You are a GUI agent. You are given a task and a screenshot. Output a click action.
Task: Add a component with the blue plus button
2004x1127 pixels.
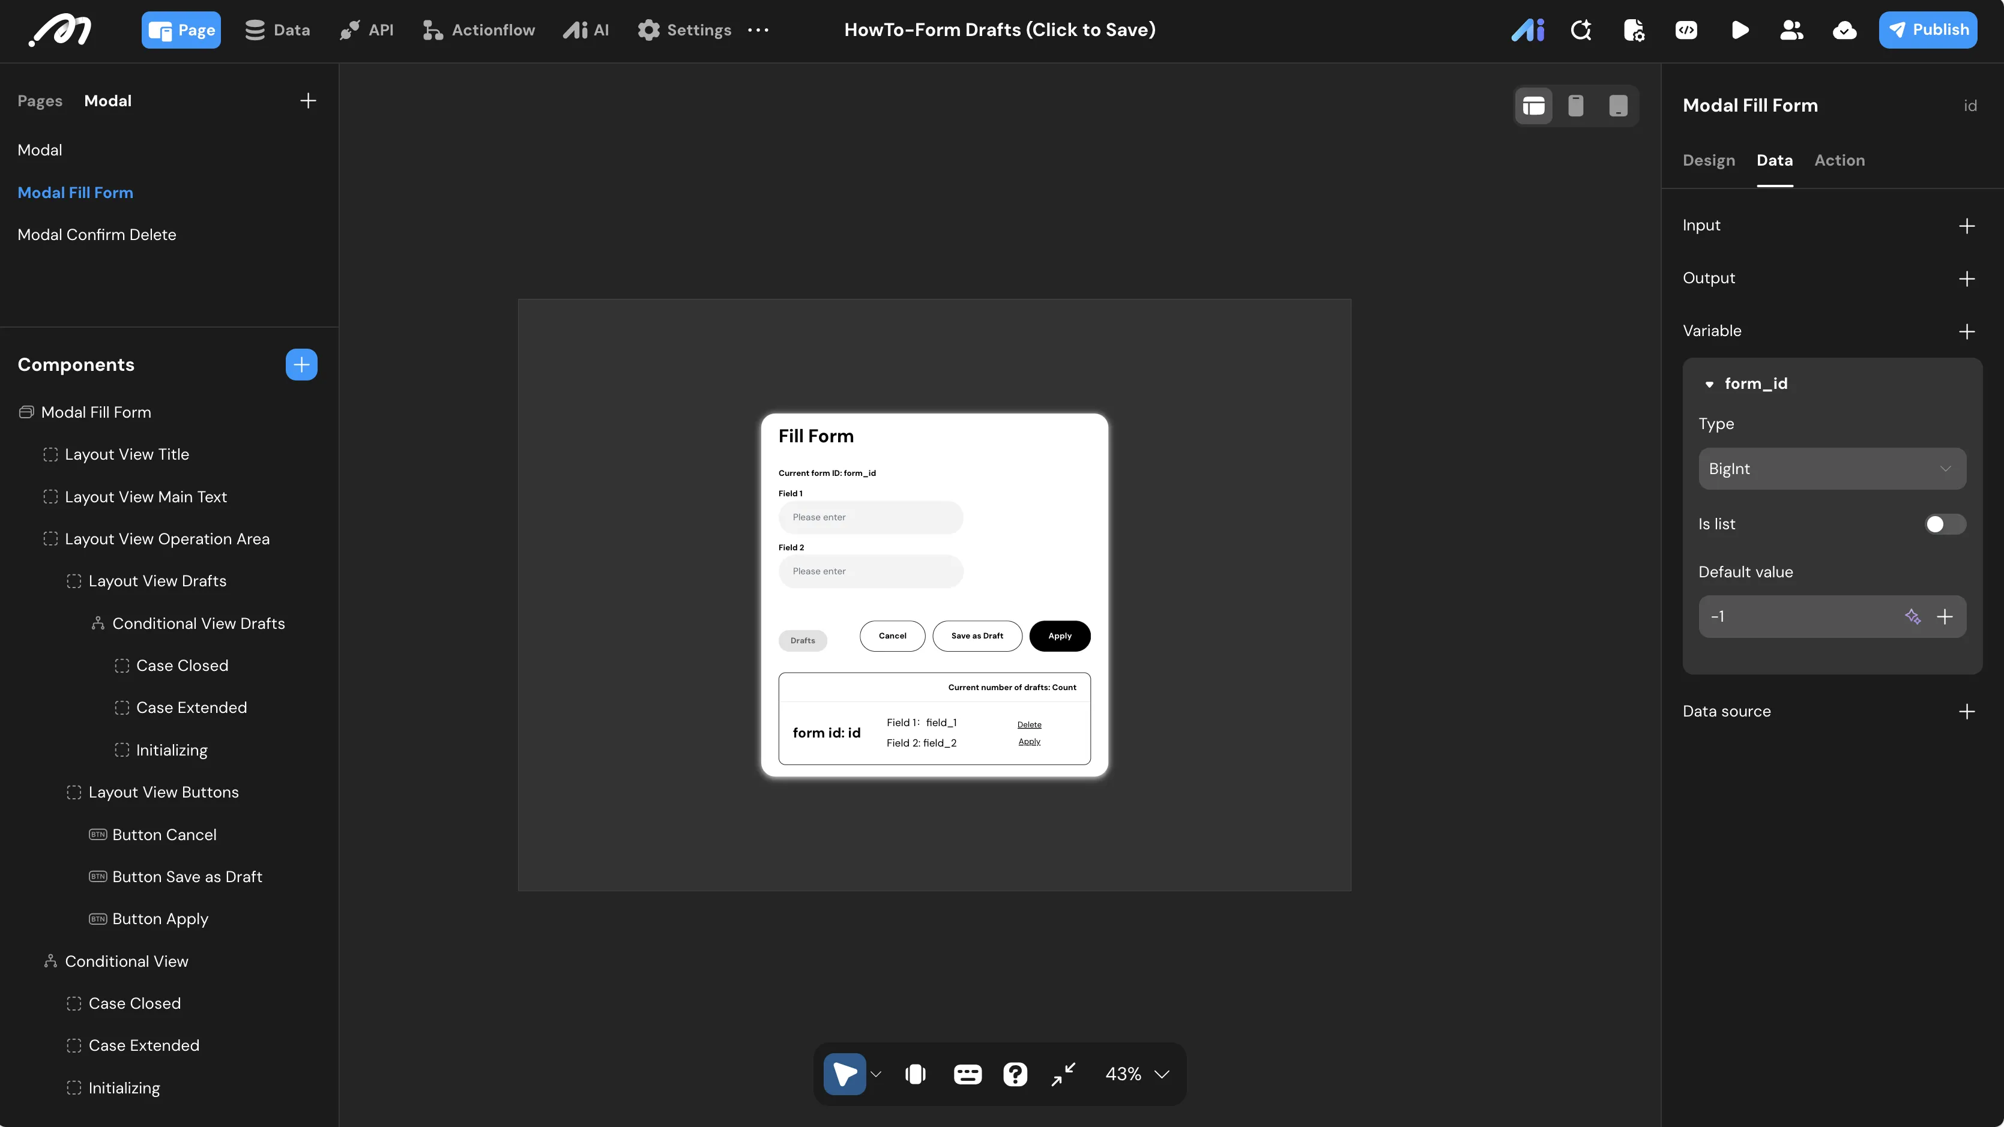click(x=301, y=365)
